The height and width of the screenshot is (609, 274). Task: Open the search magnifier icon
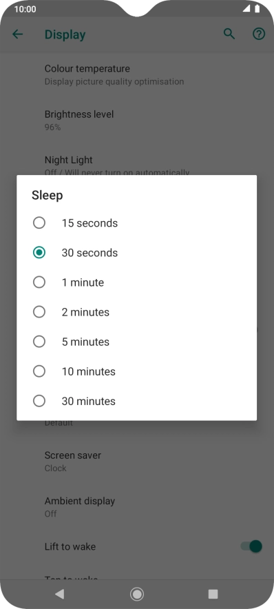coord(229,34)
